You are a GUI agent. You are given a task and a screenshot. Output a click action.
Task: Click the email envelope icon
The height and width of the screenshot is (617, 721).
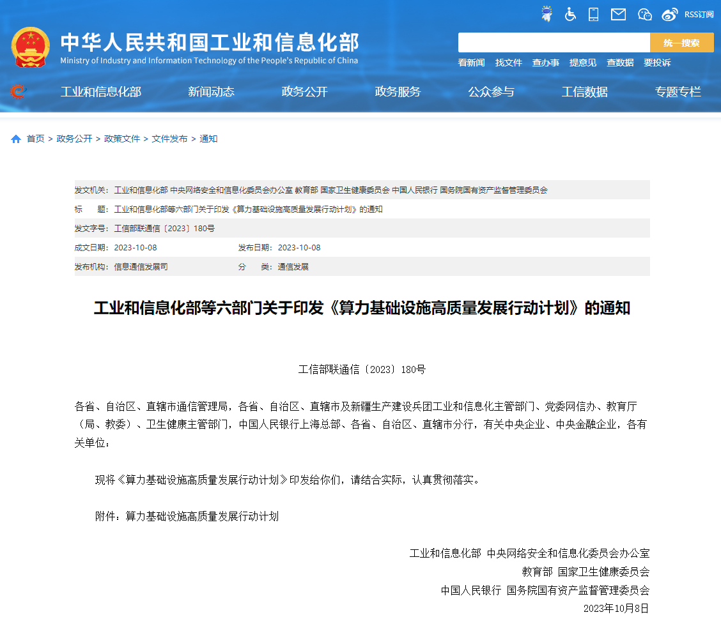pos(618,15)
